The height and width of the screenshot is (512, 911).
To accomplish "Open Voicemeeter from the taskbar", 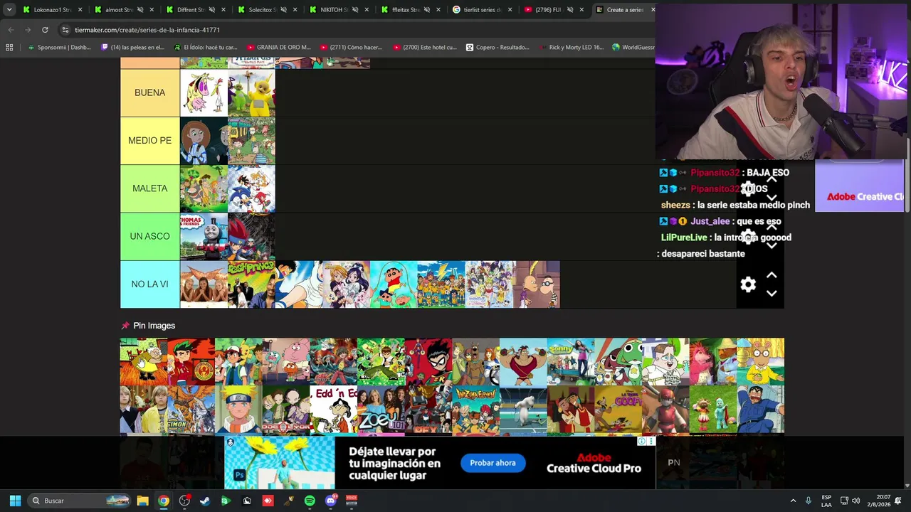I will [x=352, y=501].
